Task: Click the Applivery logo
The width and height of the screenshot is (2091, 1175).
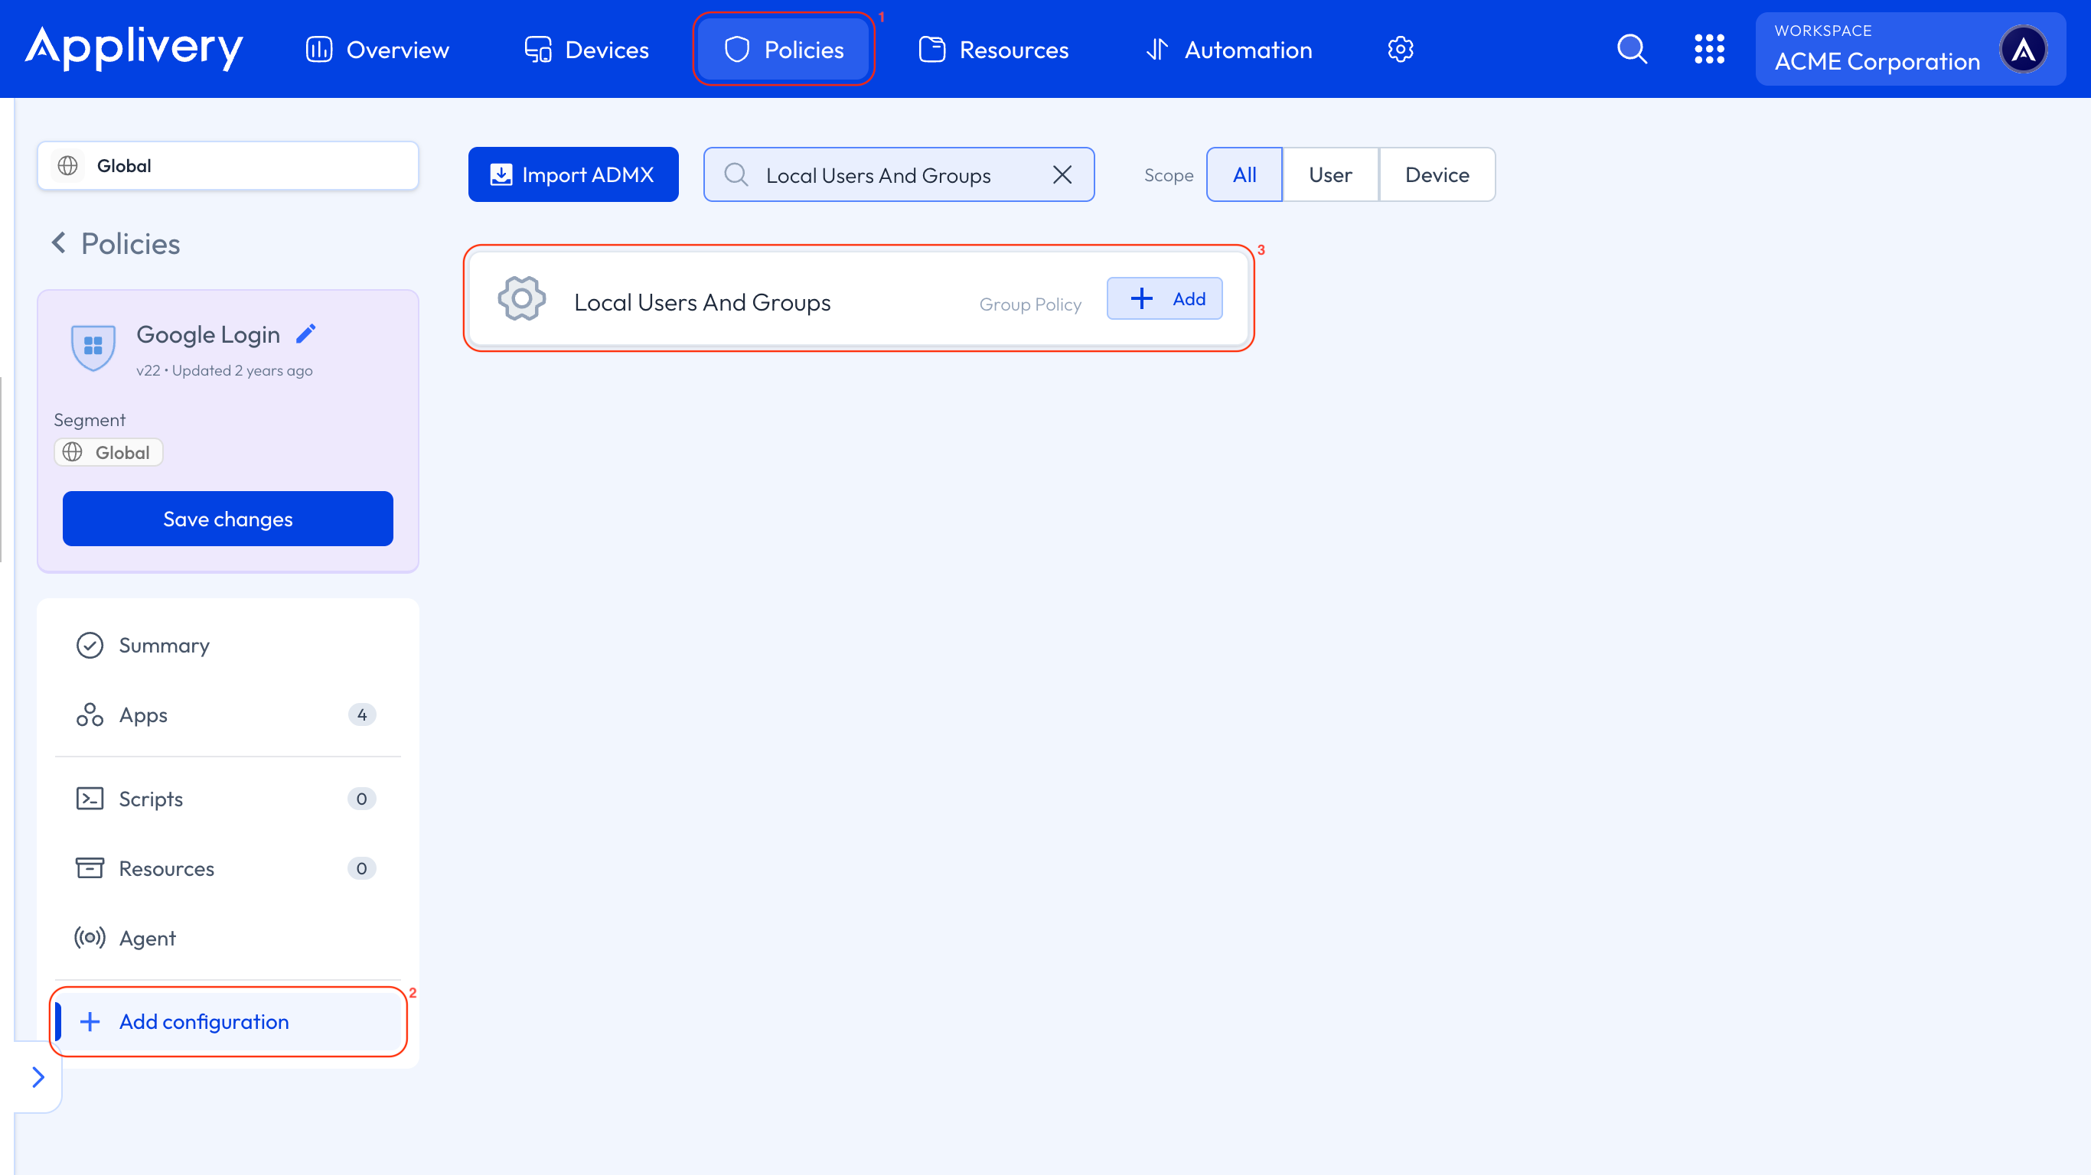Action: click(x=133, y=49)
